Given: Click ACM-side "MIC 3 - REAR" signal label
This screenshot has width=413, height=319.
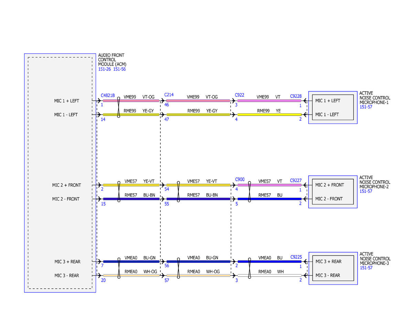Looking at the screenshot, I should 66,276.
